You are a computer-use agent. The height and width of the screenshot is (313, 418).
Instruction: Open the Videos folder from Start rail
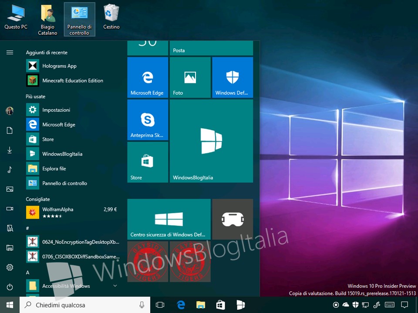tap(10, 209)
